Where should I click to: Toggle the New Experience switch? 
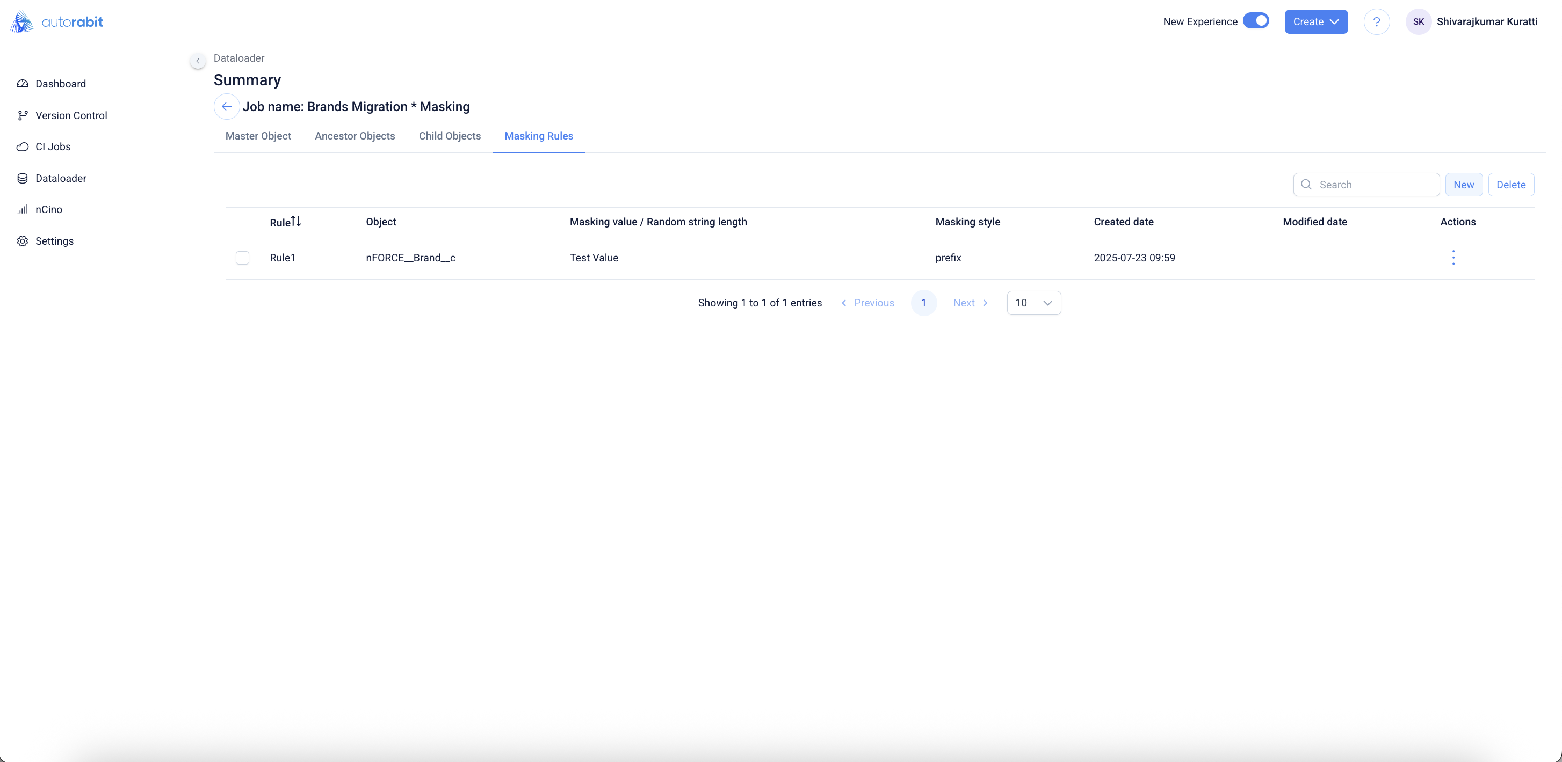tap(1256, 21)
